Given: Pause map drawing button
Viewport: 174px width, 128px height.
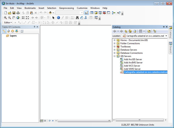Looking at the screenshot, I should pos(53,121).
